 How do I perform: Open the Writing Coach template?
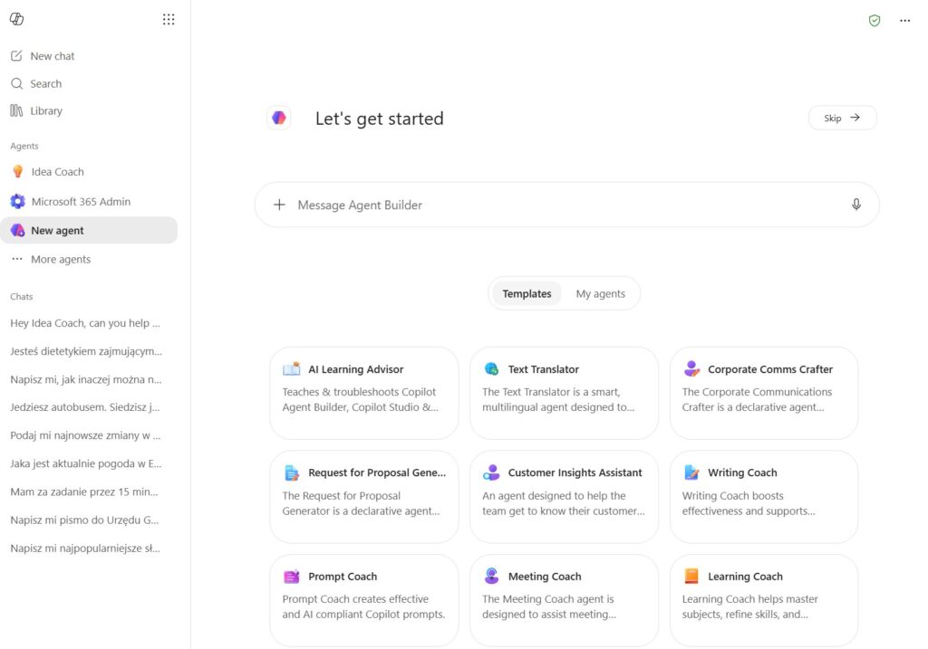[763, 497]
